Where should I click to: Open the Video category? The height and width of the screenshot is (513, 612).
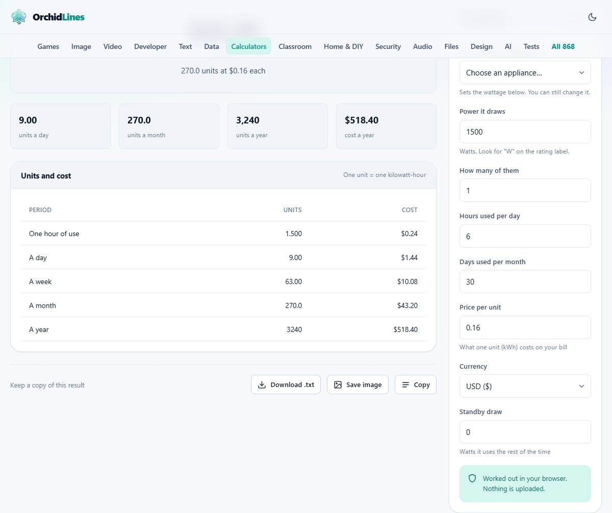pos(113,46)
